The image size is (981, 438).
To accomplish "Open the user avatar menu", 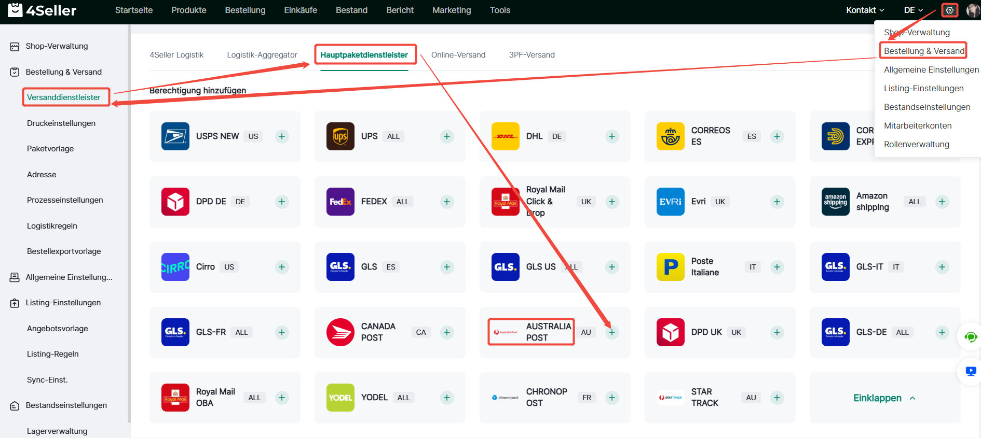I will (973, 10).
